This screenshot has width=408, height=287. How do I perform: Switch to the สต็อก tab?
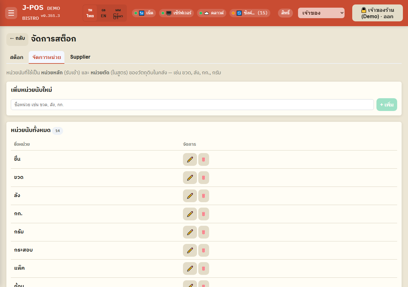[17, 57]
